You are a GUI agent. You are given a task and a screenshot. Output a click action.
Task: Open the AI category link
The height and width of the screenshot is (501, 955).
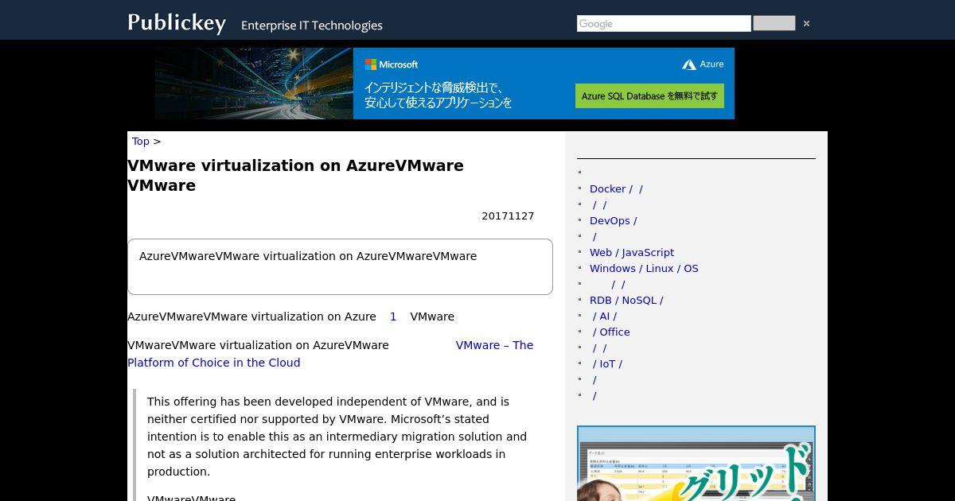[604, 317]
